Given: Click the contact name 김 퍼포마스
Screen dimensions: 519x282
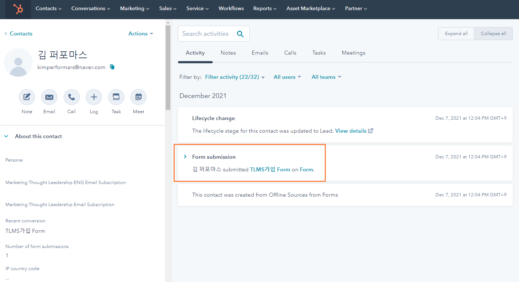Looking at the screenshot, I should [x=62, y=55].
